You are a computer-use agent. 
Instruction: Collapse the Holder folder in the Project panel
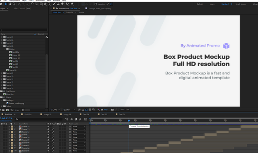coord(5,49)
